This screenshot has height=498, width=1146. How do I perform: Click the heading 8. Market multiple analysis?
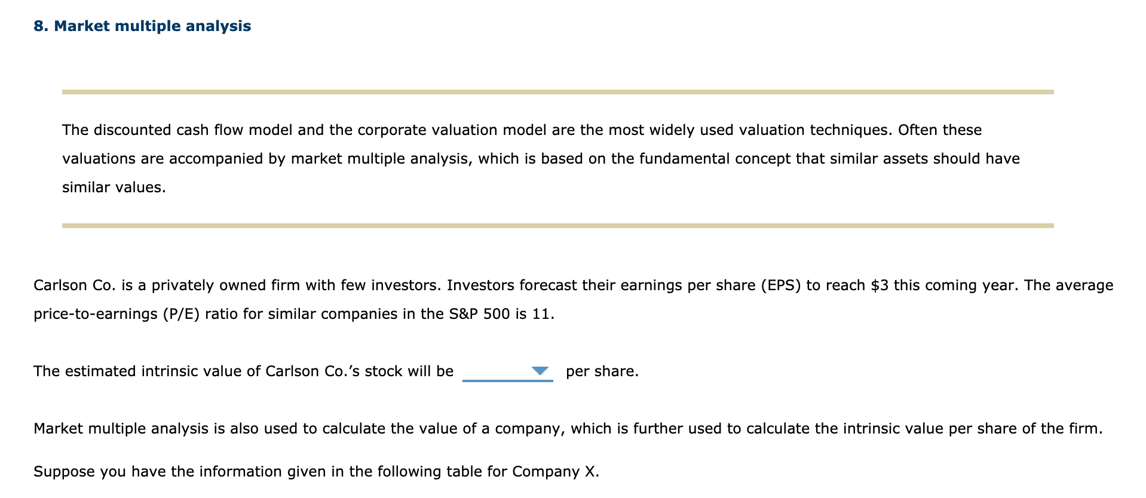click(142, 25)
